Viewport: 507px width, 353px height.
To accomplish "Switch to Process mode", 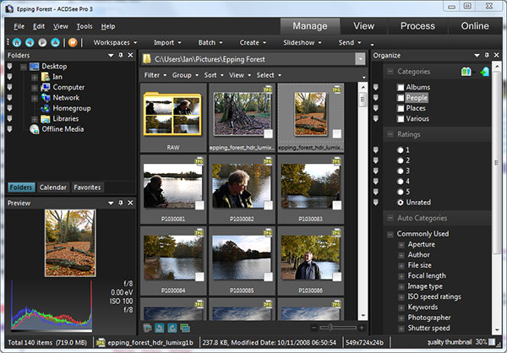I will click(417, 25).
